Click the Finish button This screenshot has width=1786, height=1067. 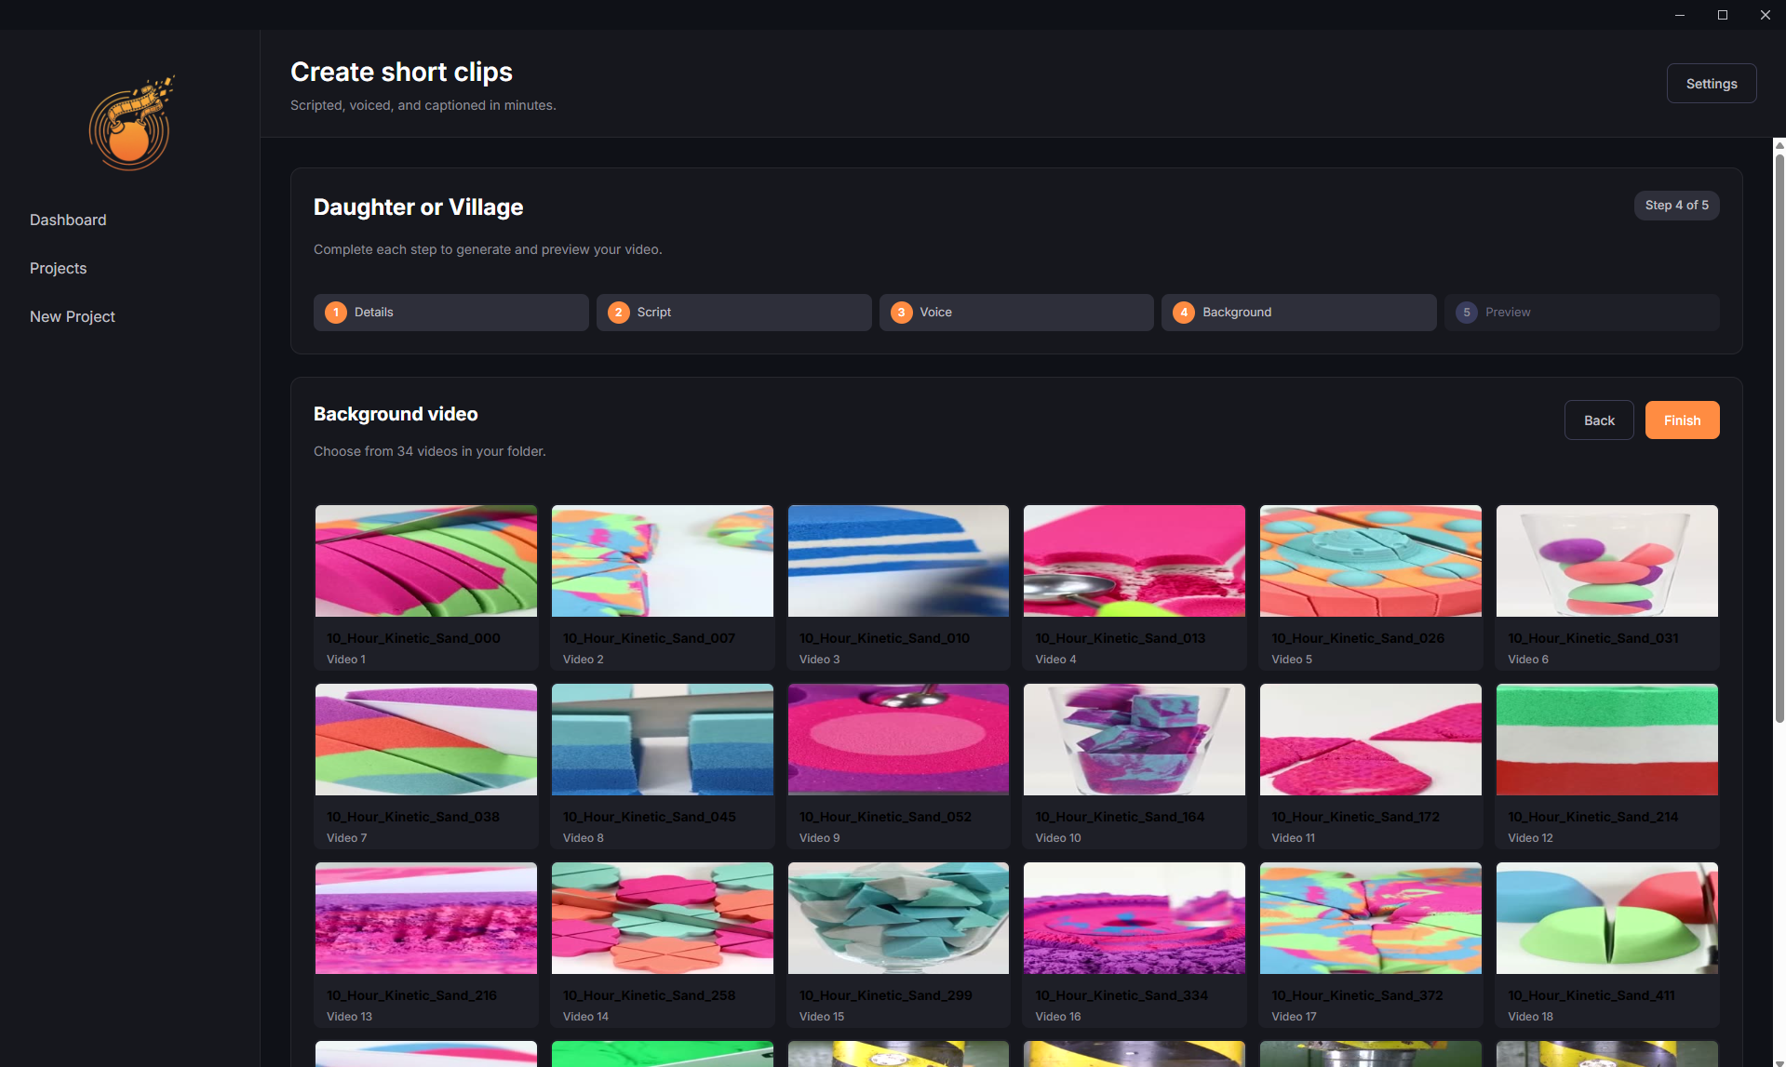pos(1681,420)
